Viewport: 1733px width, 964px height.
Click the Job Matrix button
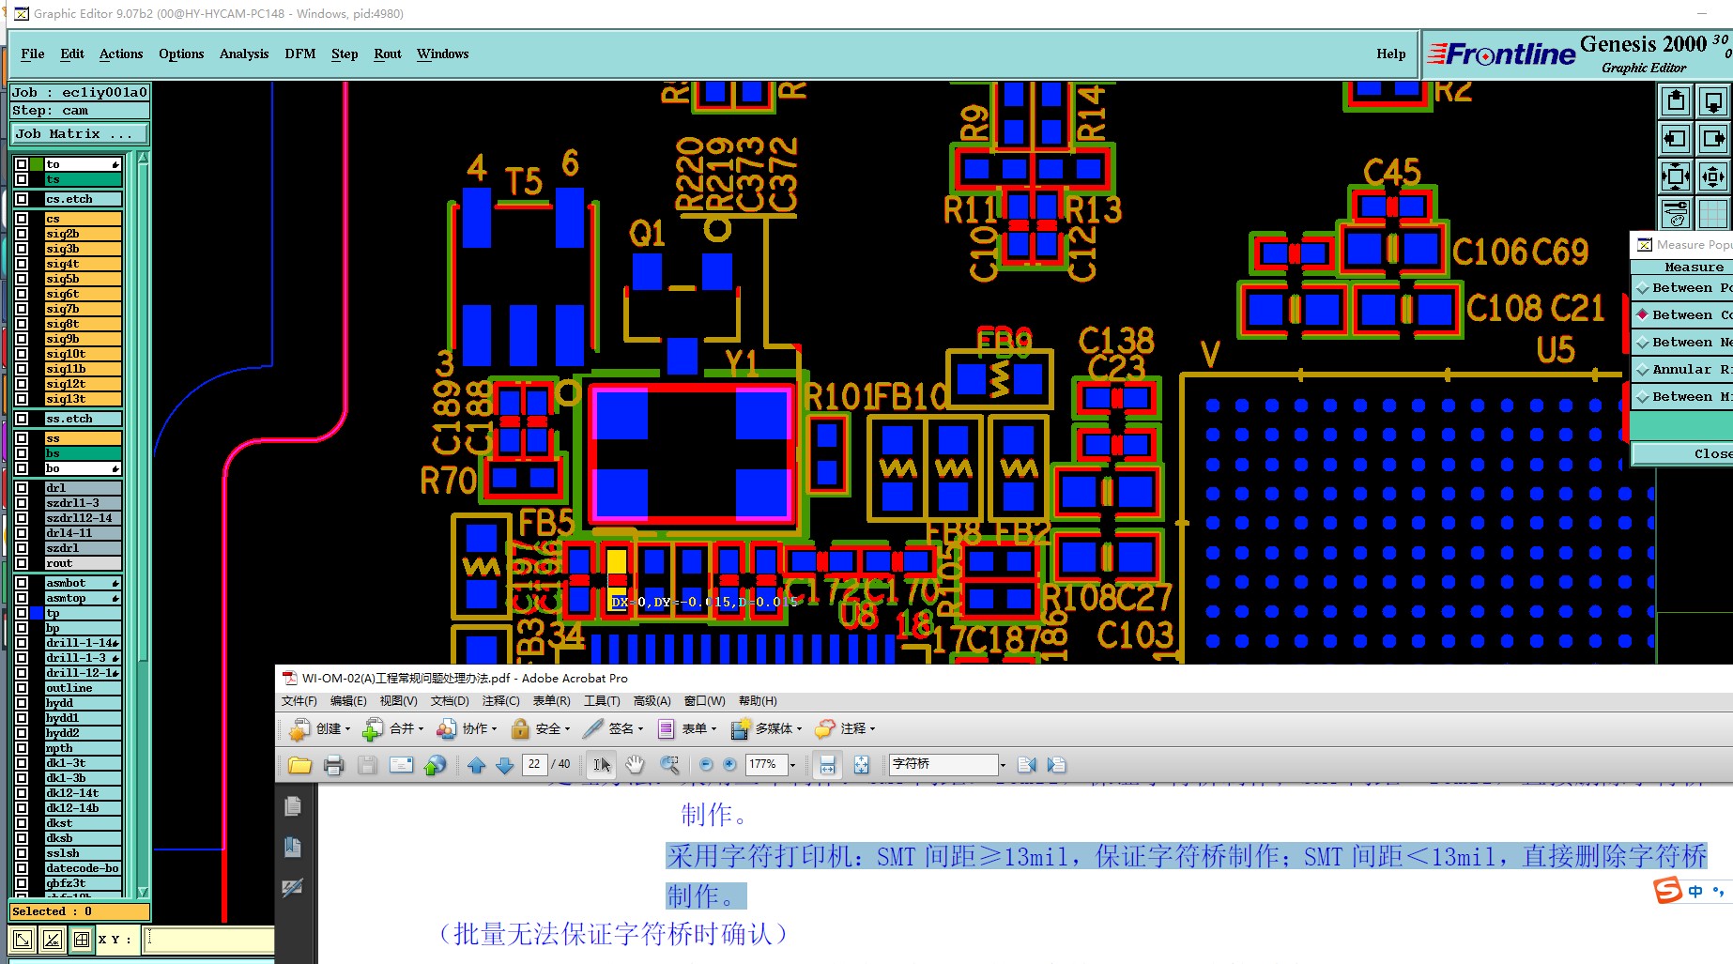coord(80,134)
